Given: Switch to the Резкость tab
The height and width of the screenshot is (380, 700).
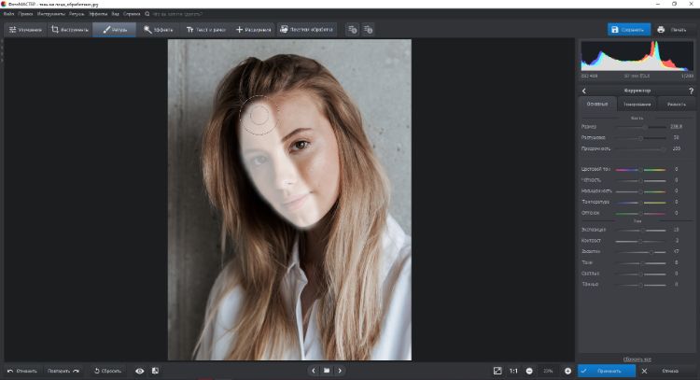Looking at the screenshot, I should pyautogui.click(x=676, y=104).
